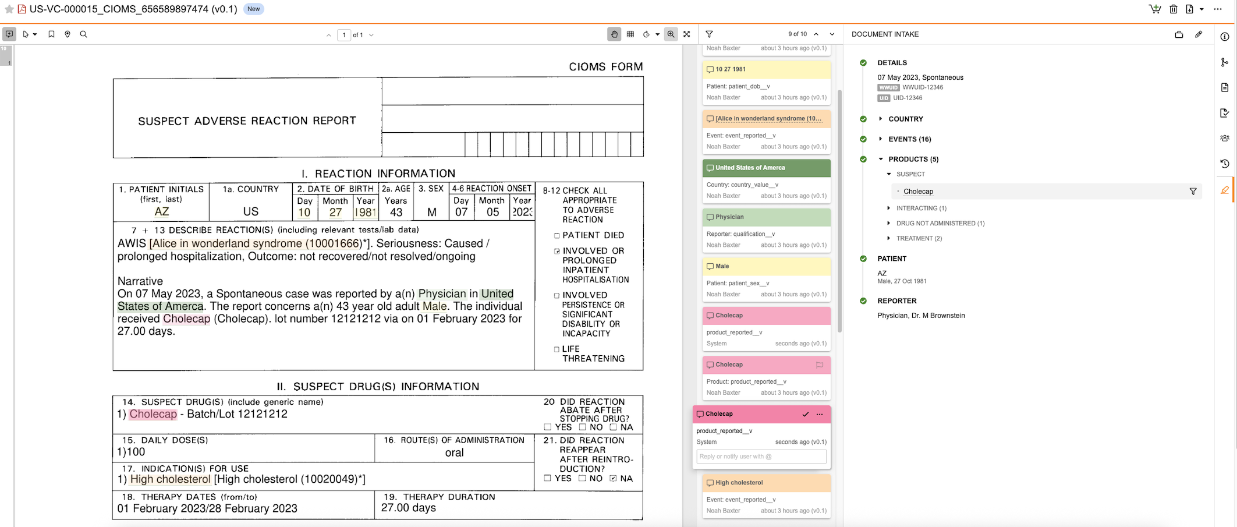Expand the TREATMENT (2) group
Image resolution: width=1237 pixels, height=527 pixels.
(x=889, y=238)
